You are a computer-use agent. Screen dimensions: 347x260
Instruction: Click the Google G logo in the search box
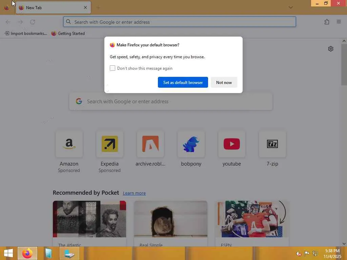tap(79, 101)
